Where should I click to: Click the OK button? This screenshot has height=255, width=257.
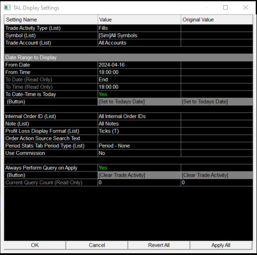(35, 245)
